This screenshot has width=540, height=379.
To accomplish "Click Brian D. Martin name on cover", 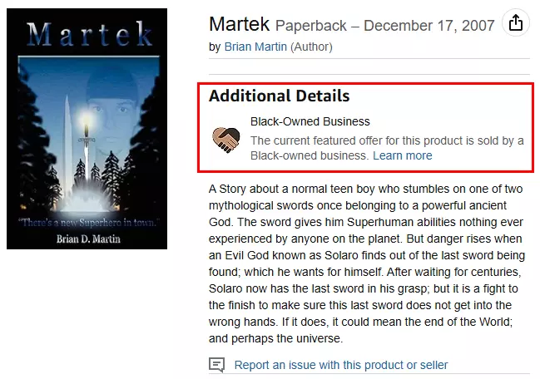I will [x=88, y=239].
